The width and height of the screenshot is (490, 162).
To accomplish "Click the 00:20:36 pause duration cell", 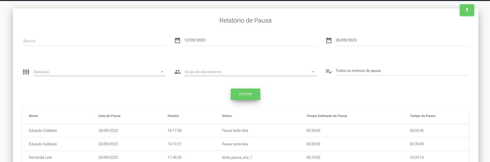I will (417, 131).
